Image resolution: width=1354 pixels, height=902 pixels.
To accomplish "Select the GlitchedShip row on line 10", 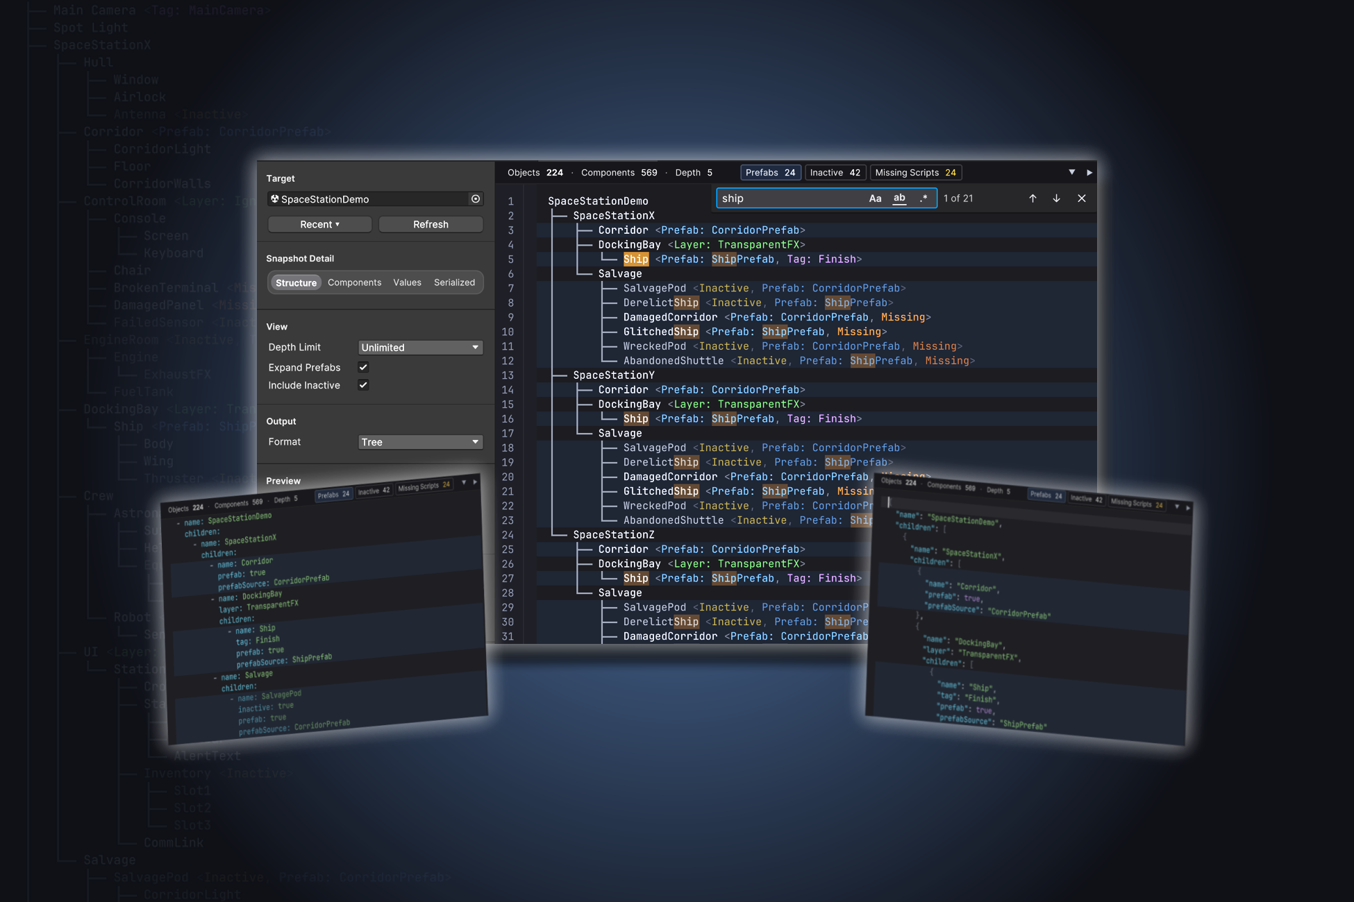I will point(817,332).
